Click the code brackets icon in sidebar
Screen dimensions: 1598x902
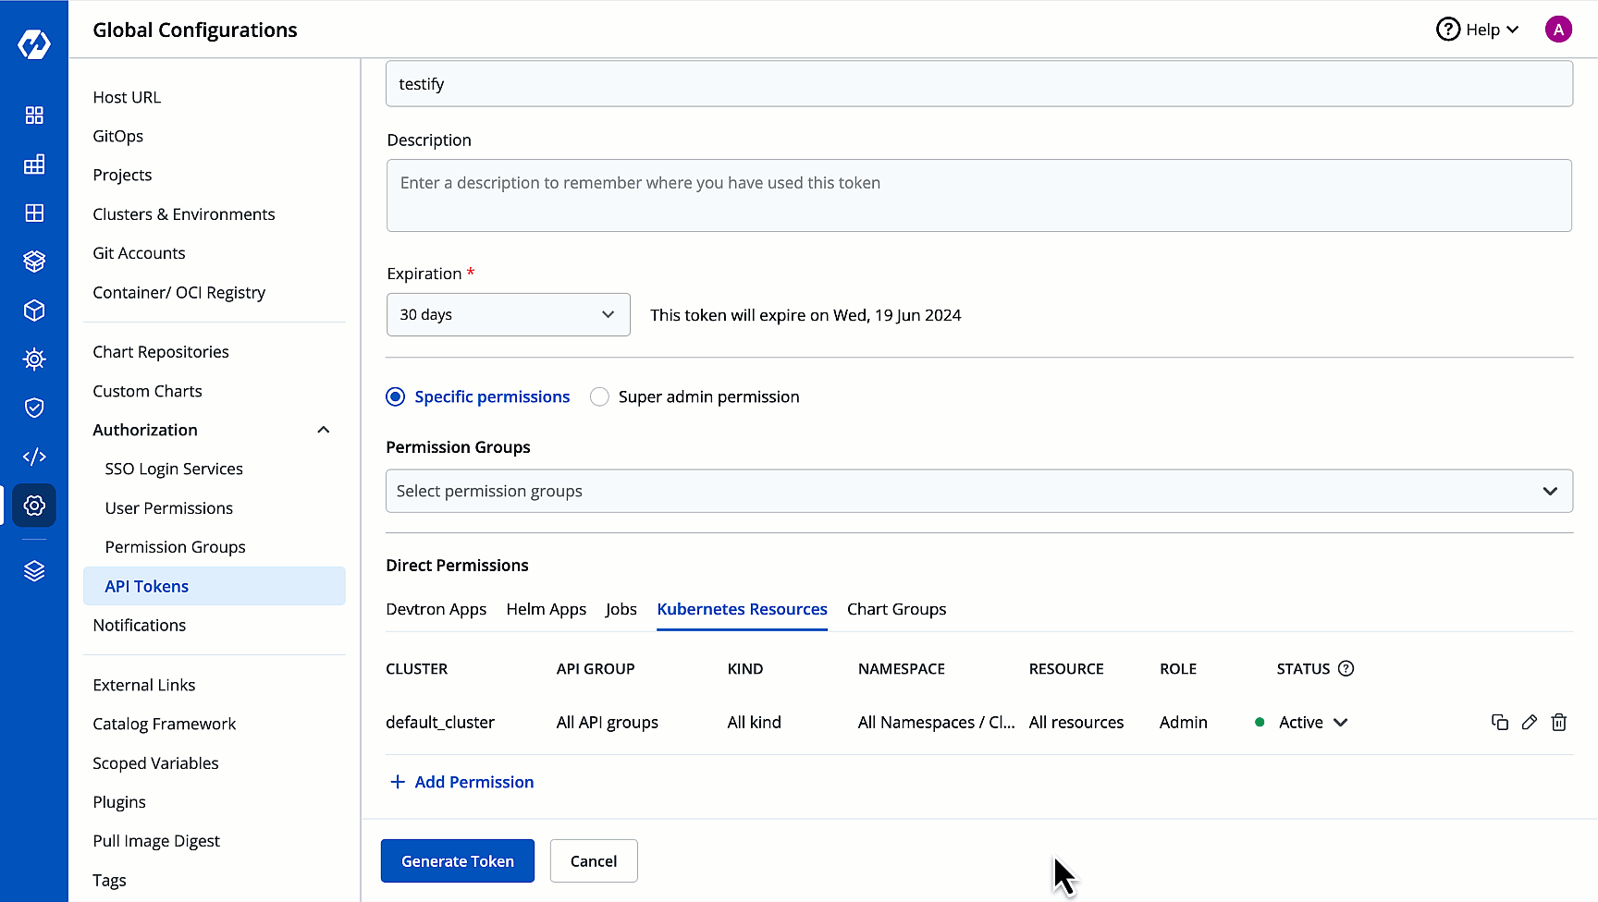click(34, 457)
